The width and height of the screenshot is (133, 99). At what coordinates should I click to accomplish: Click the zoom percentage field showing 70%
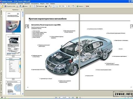(x=64, y=6)
